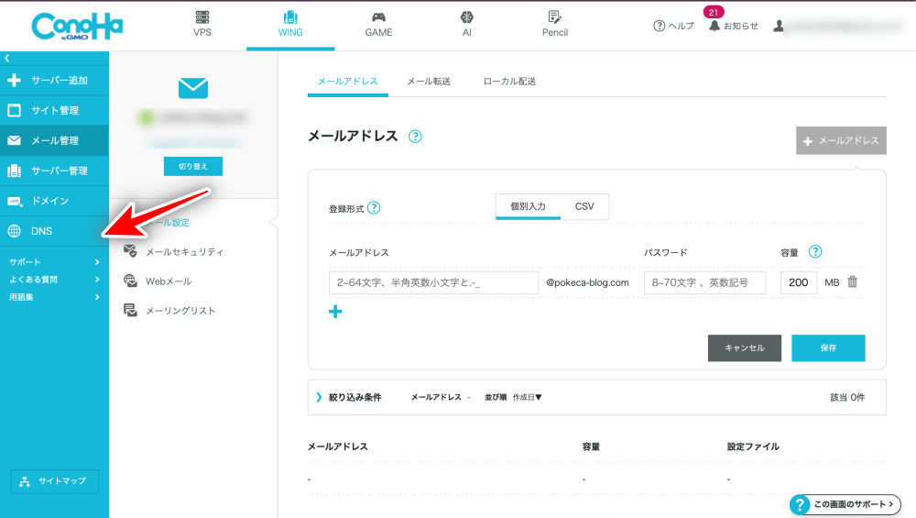The height and width of the screenshot is (518, 916).
Task: Open the GAME top navigation tab
Action: (x=378, y=25)
